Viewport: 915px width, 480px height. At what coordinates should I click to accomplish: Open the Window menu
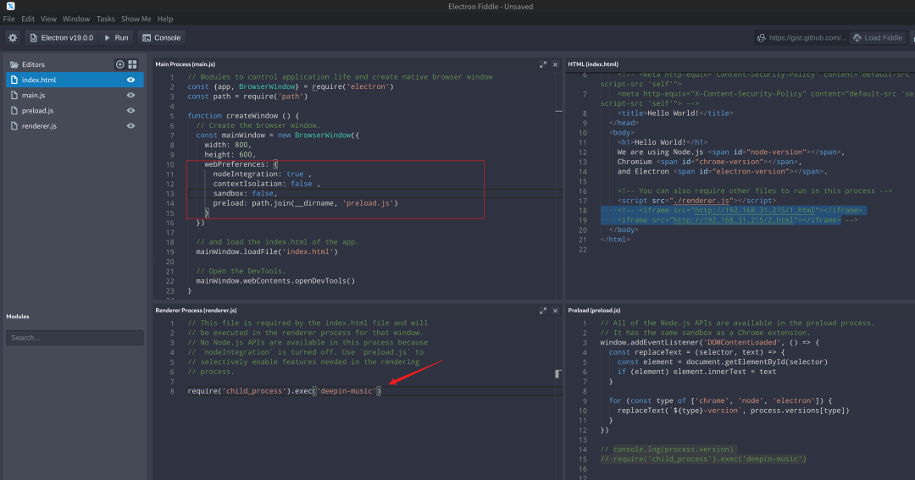[x=76, y=19]
